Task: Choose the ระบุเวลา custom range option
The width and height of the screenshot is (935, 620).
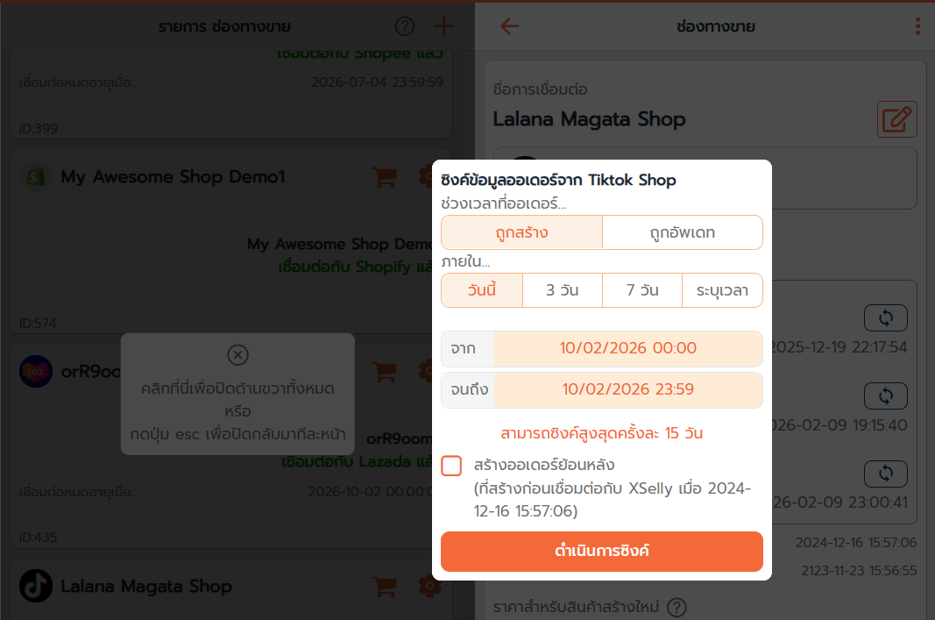Action: pyautogui.click(x=722, y=290)
